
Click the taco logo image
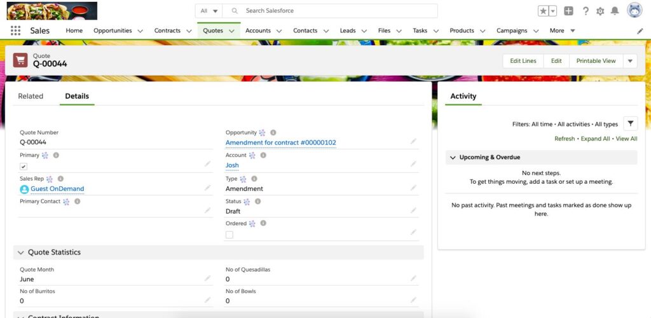pyautogui.click(x=52, y=11)
